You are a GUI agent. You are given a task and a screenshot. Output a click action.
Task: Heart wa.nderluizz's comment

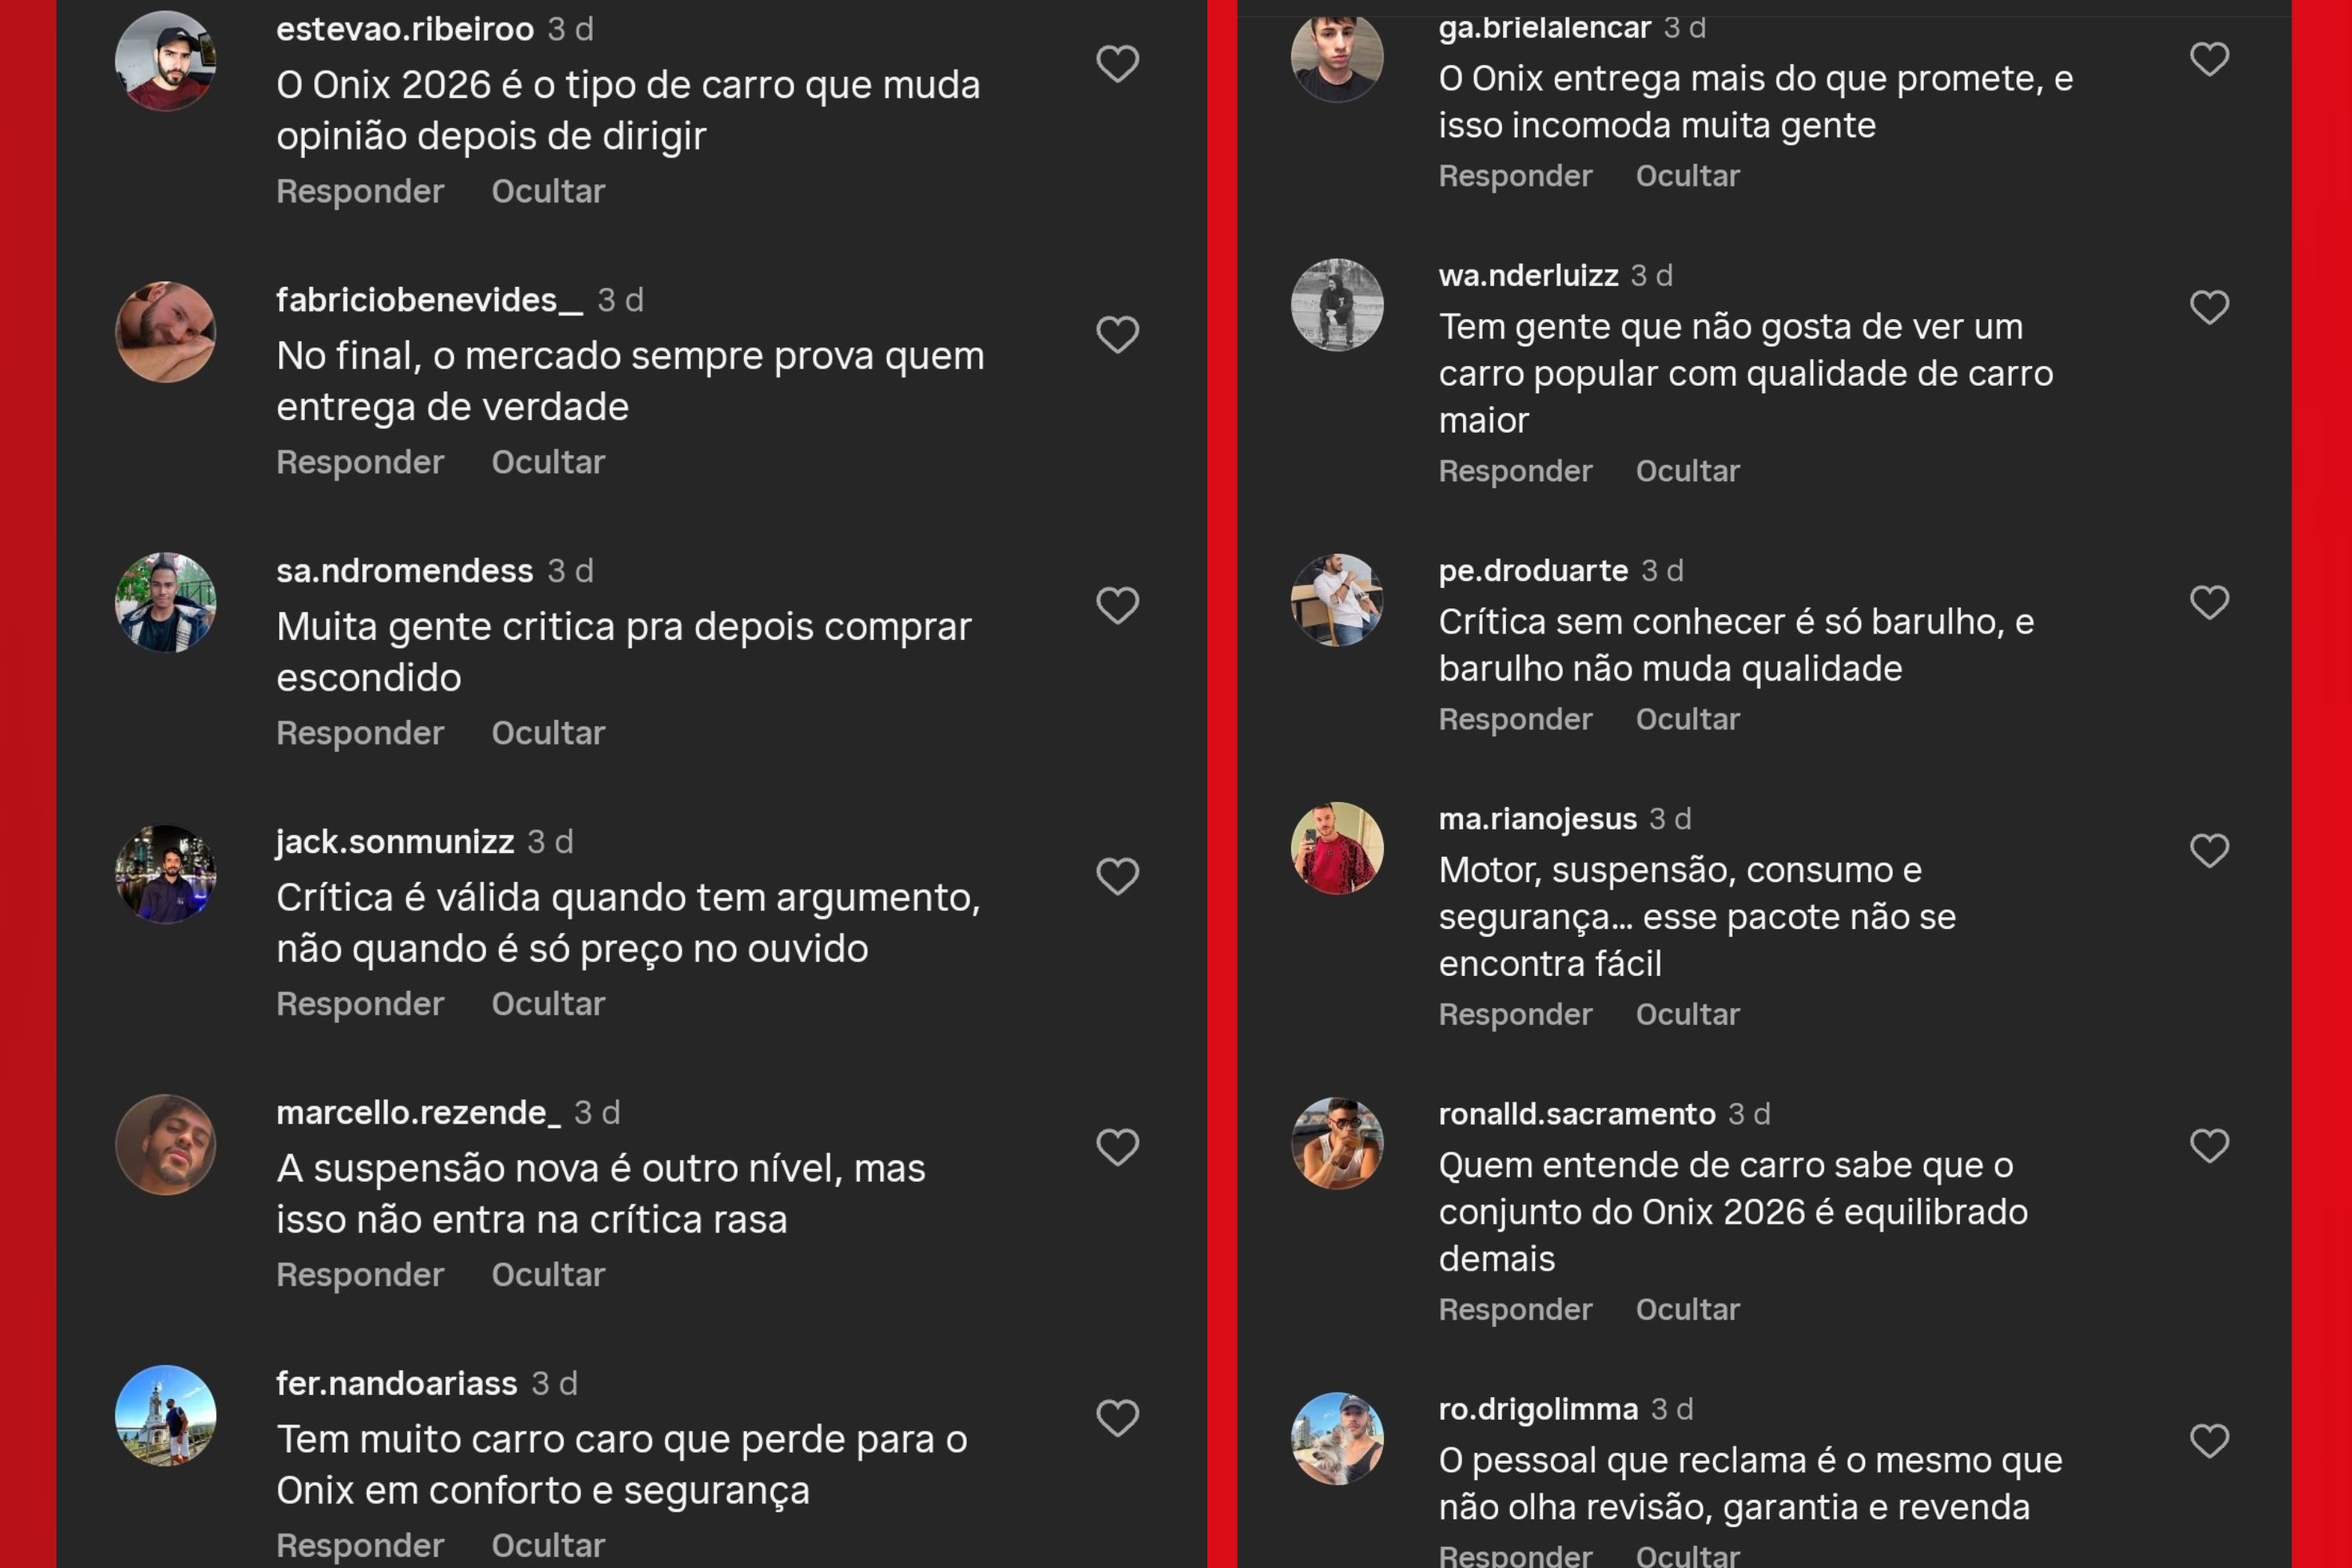click(x=2209, y=307)
